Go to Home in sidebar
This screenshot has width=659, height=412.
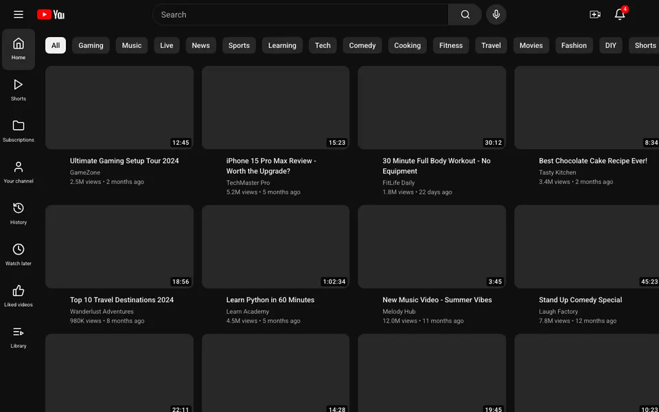click(19, 49)
